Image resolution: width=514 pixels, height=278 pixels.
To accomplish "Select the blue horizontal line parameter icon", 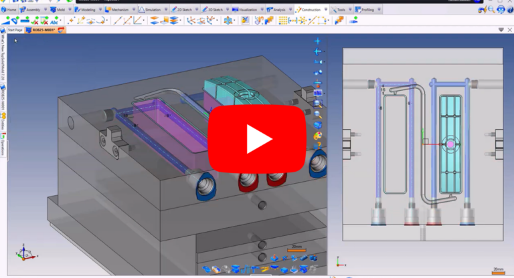I will (25, 21).
